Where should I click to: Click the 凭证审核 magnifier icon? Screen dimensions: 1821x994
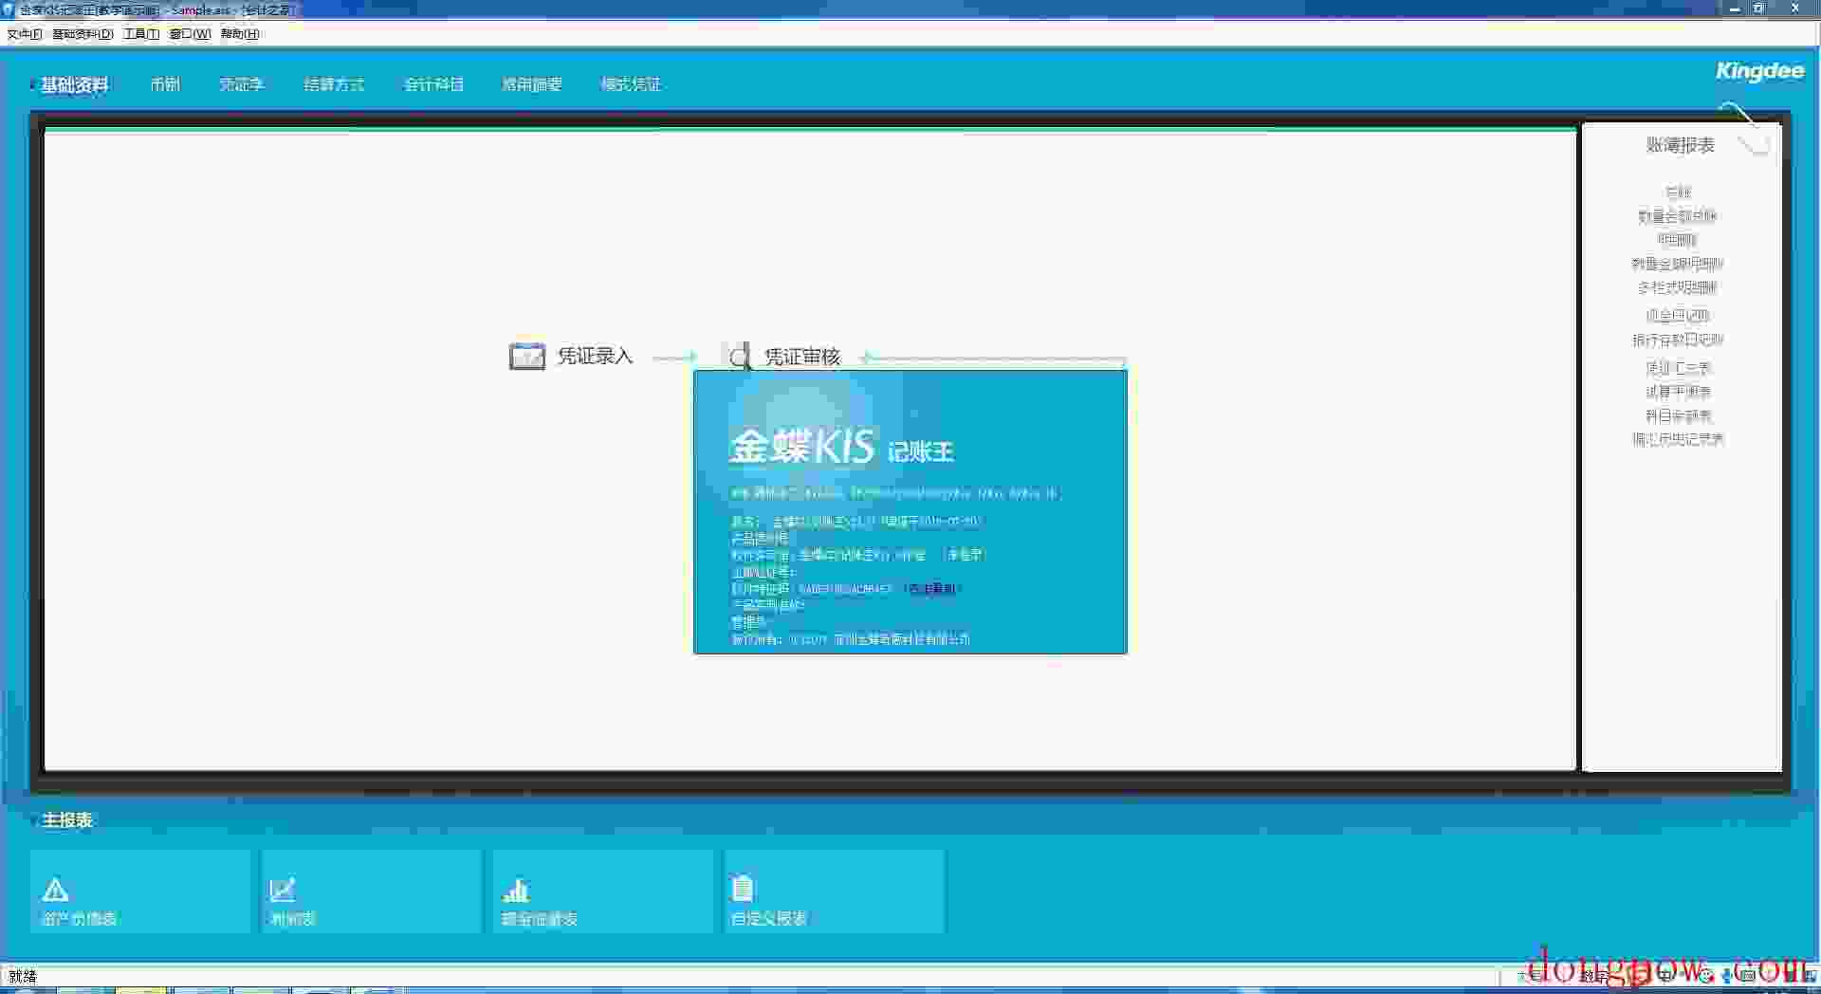738,356
